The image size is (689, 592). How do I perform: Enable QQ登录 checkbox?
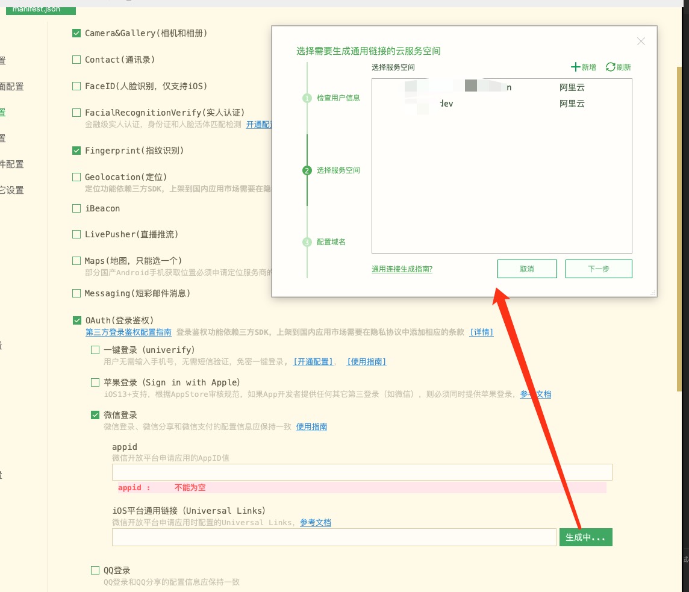coord(95,570)
